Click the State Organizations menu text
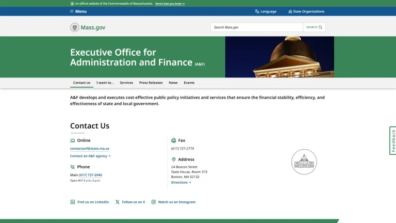The image size is (396, 223). (309, 11)
